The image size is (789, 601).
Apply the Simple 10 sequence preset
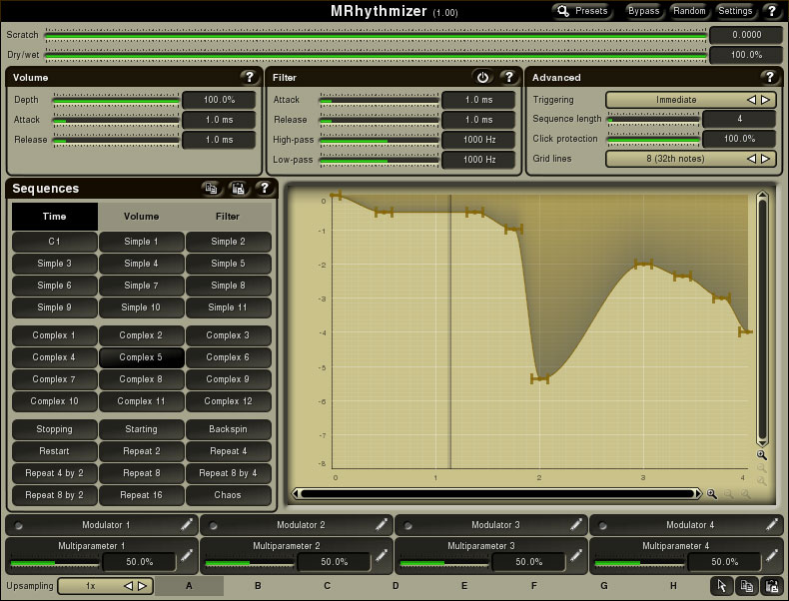tap(142, 307)
